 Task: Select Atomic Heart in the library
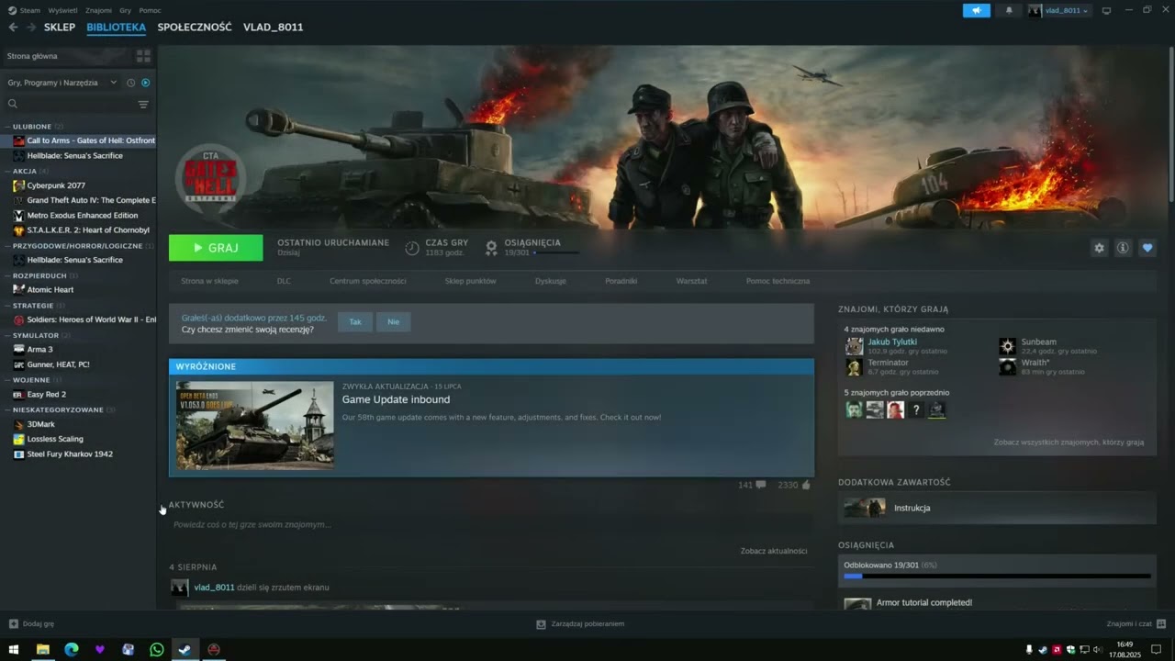tap(50, 289)
